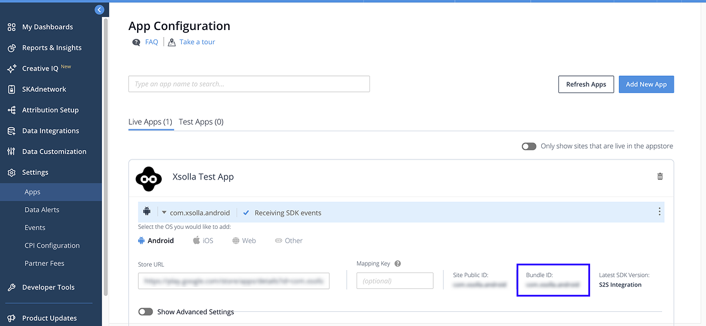Viewport: 706px width, 326px height.
Task: Click the app name search field
Action: click(249, 84)
